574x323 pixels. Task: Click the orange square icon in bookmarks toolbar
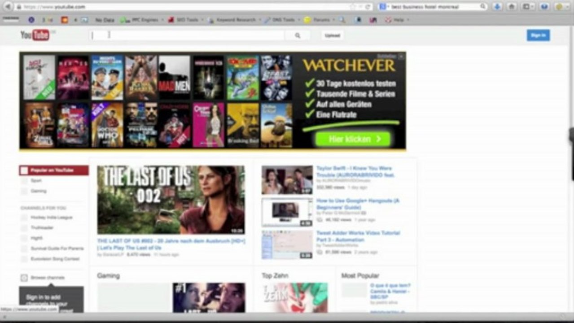[65, 20]
